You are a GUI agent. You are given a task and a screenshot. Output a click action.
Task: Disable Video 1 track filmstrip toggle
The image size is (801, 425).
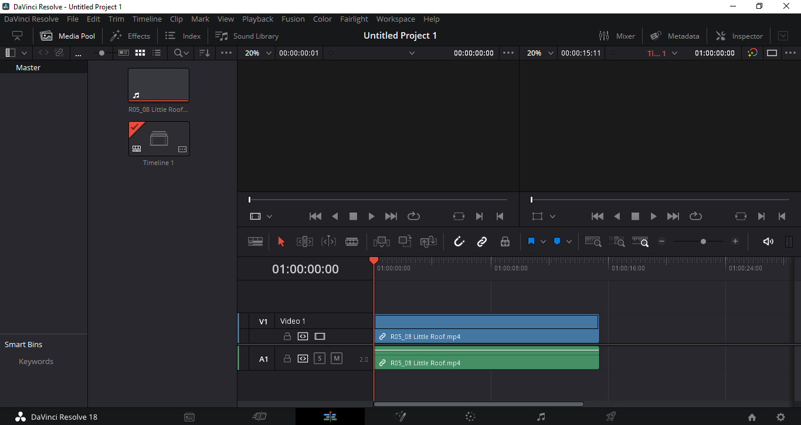pos(320,337)
